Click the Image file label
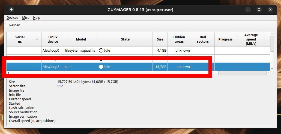This screenshot has height=134, width=281. click(x=17, y=91)
